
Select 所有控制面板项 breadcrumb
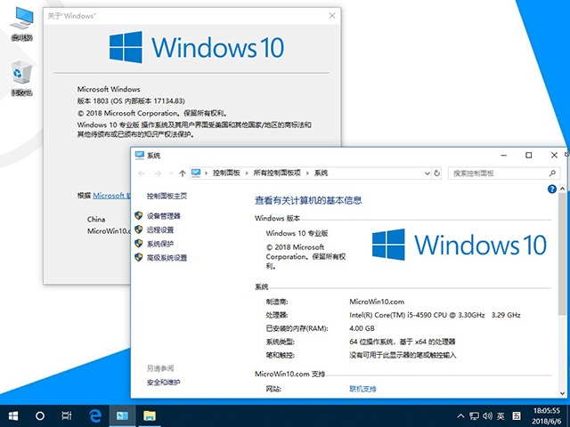277,173
